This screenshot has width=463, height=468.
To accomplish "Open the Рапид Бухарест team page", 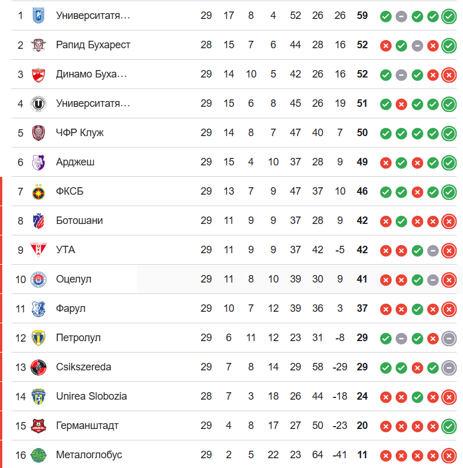I will click(x=93, y=45).
